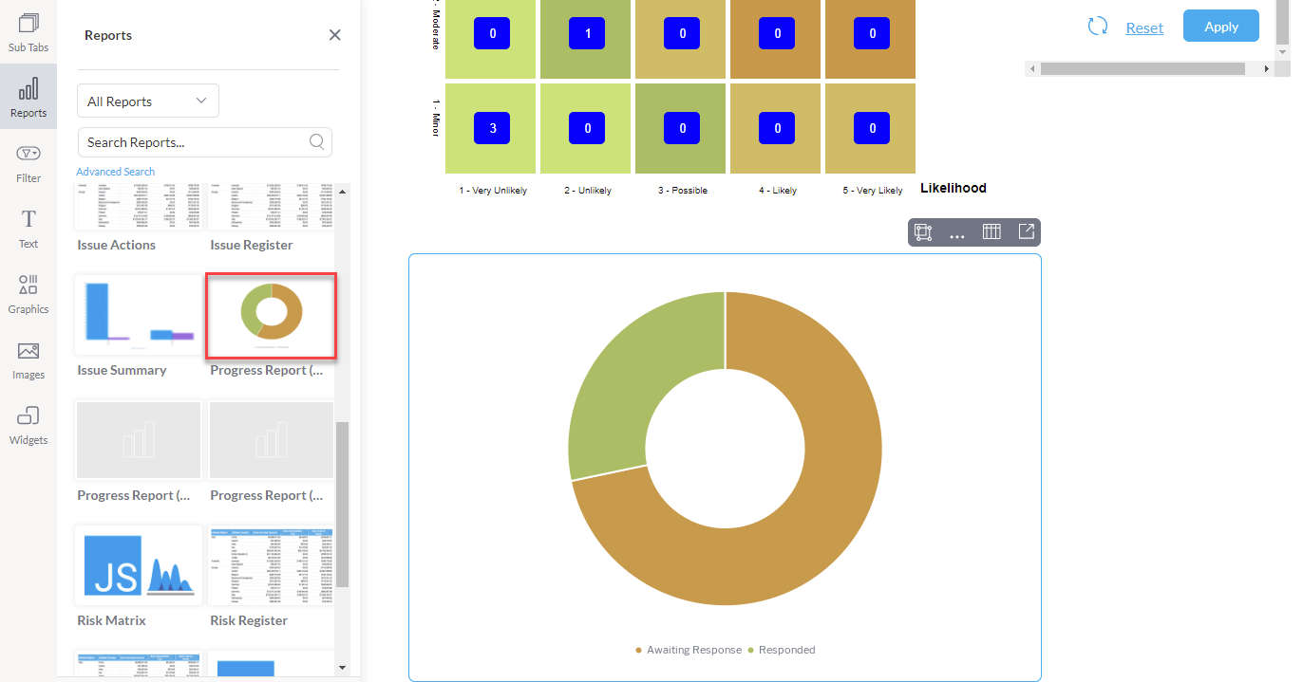Click the Awaiting Response legend entry
The width and height of the screenshot is (1303, 682).
pos(688,650)
